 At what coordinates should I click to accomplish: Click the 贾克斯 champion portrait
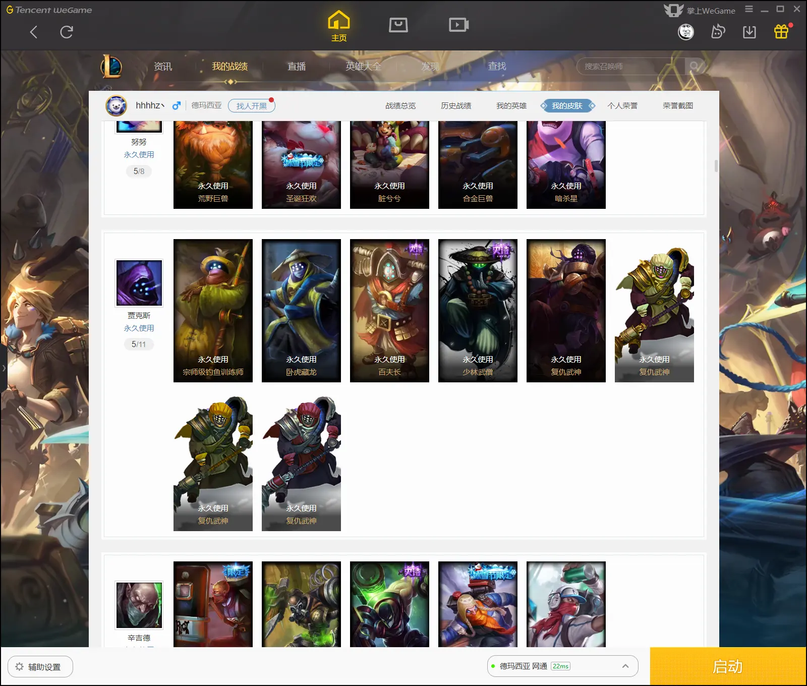click(139, 283)
